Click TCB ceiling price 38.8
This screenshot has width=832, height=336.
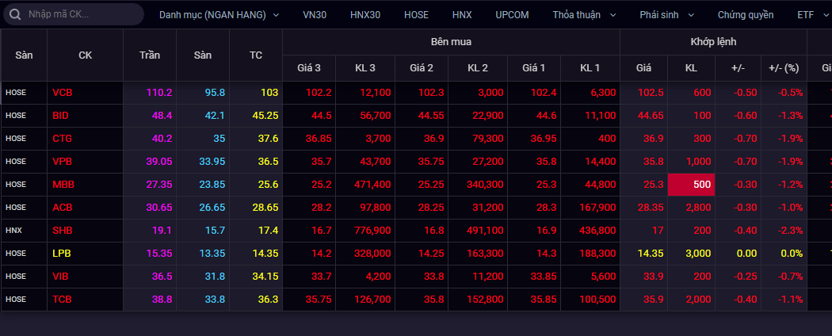(x=162, y=300)
